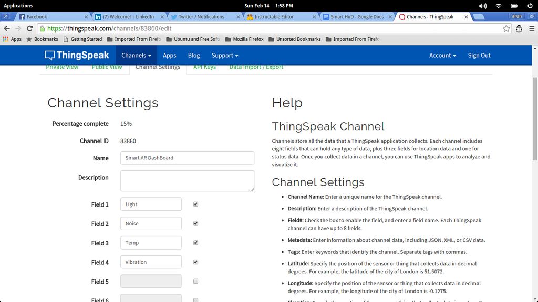This screenshot has width=538, height=302.
Task: Click the clock showing 1:58 PM
Action: [284, 6]
